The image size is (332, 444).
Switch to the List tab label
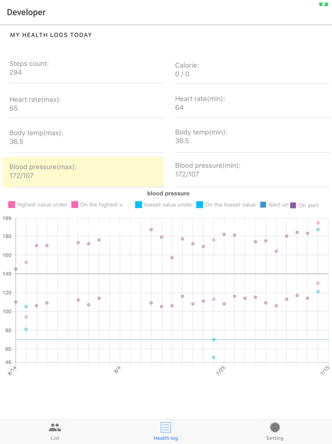point(55,438)
